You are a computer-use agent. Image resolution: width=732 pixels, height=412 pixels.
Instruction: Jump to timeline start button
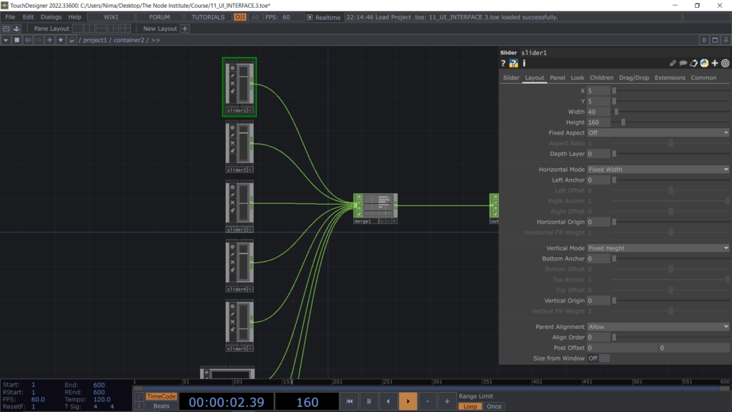pos(349,401)
